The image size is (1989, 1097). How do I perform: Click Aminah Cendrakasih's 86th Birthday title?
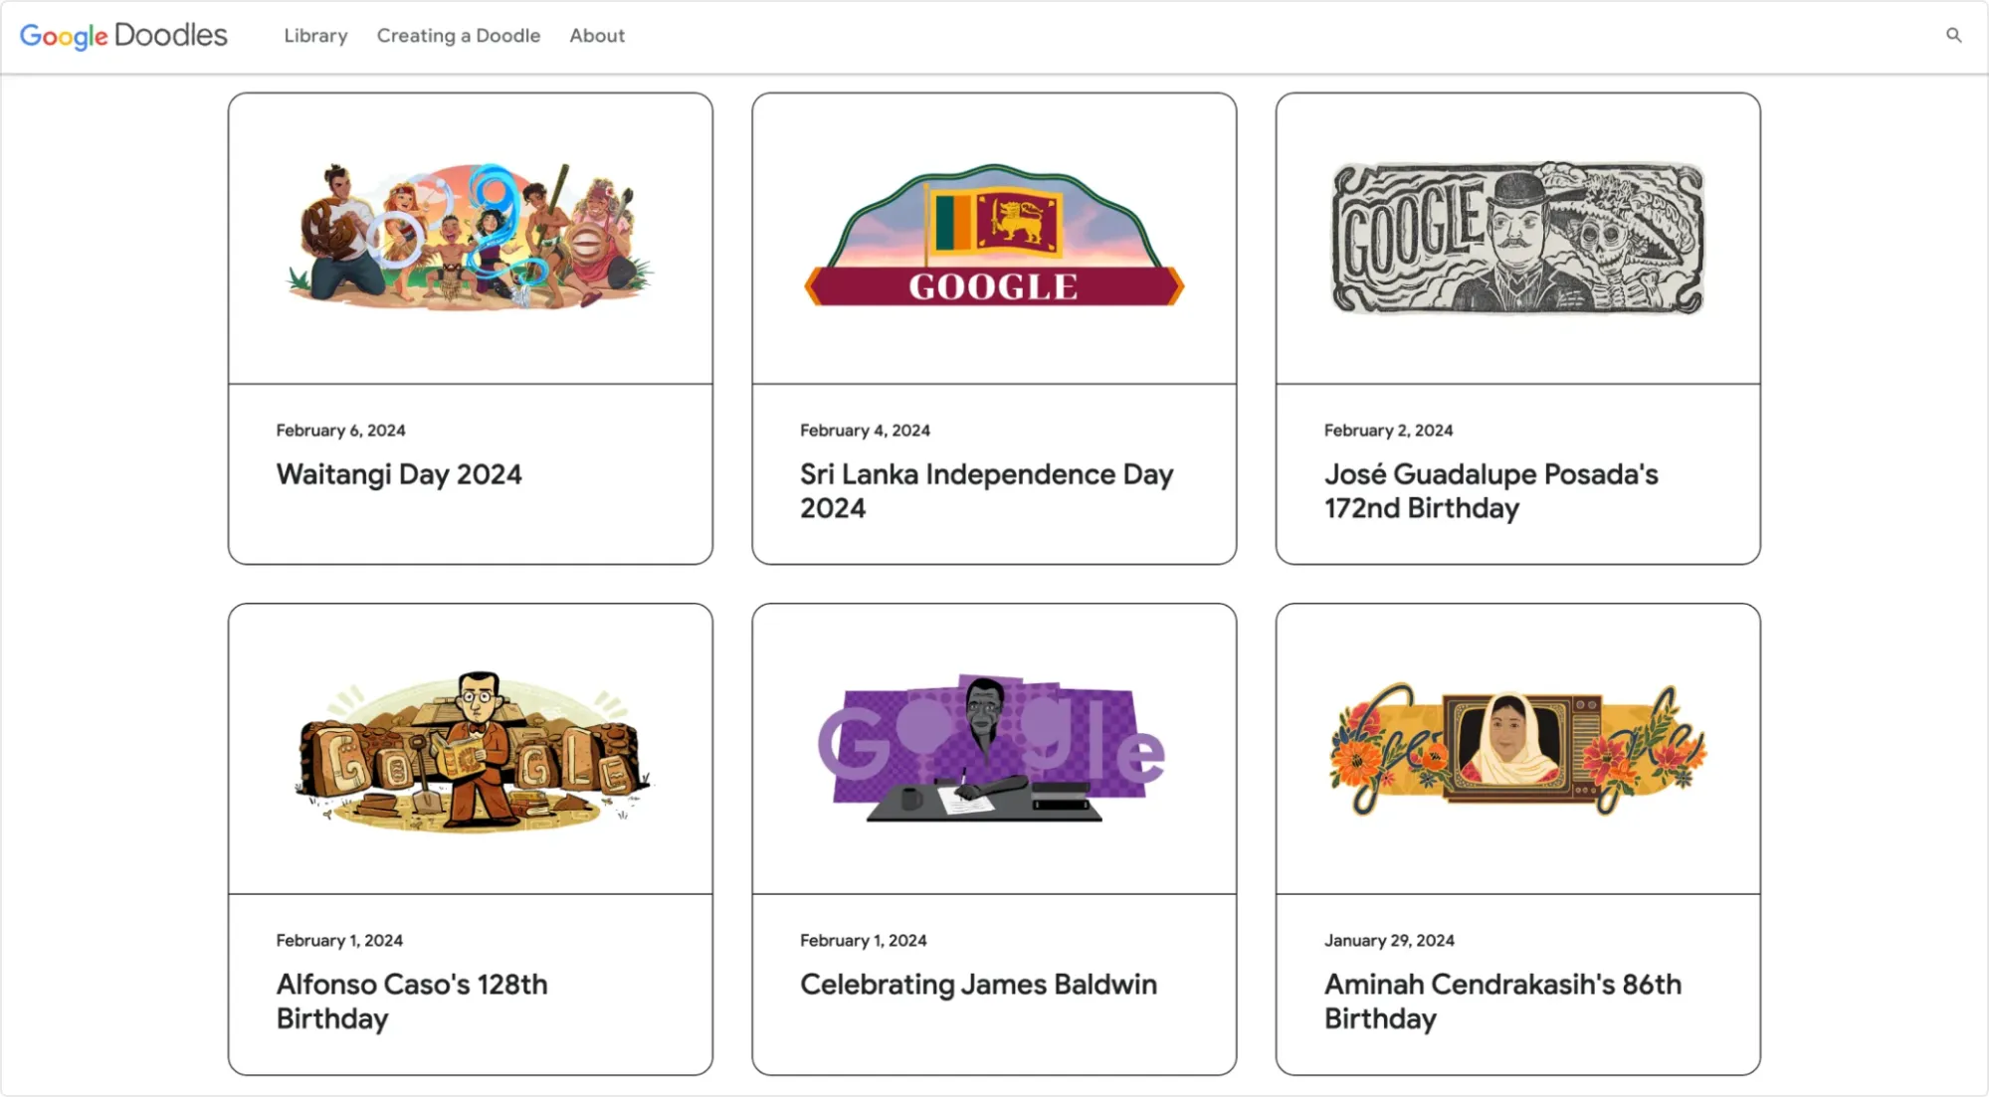1502,1002
